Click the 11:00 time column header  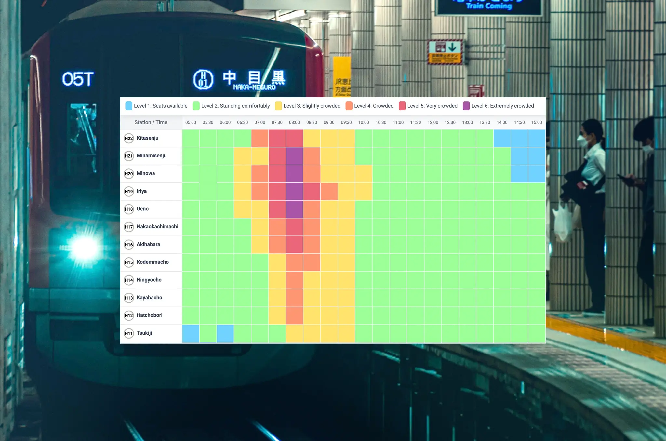398,122
